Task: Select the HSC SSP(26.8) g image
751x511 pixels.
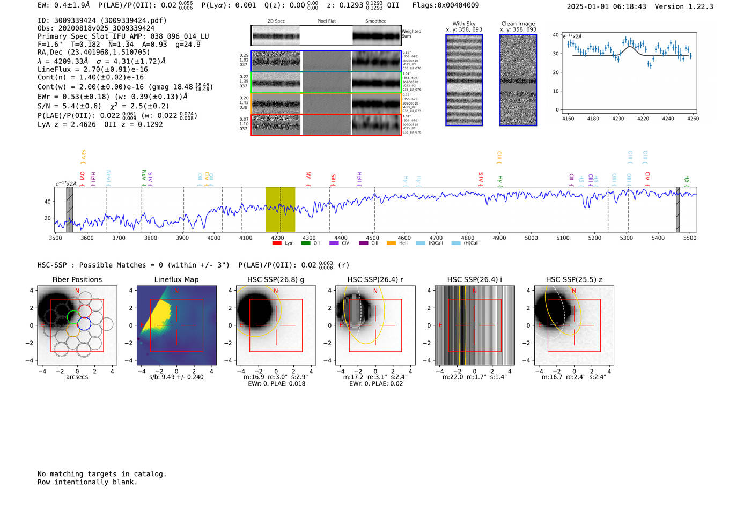Action: pyautogui.click(x=276, y=325)
